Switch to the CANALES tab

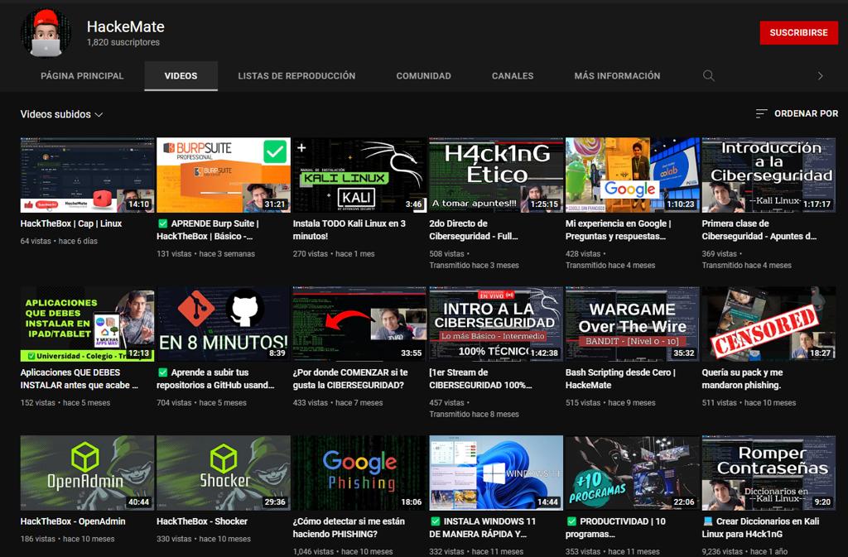[x=513, y=75]
